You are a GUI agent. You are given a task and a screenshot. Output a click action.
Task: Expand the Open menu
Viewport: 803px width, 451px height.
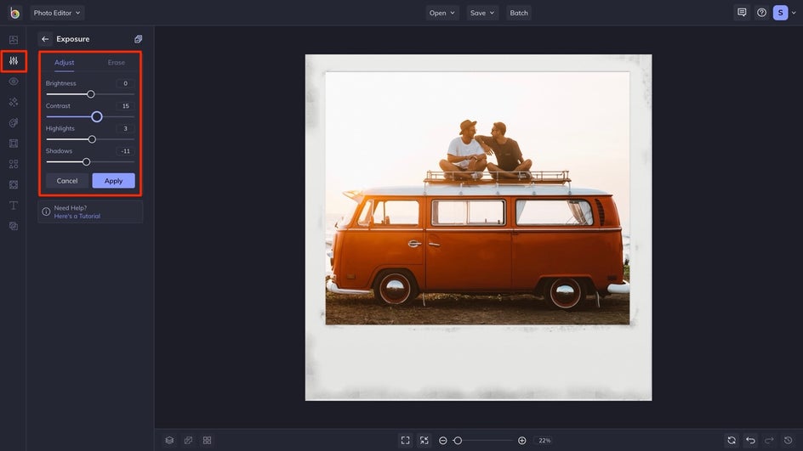442,13
